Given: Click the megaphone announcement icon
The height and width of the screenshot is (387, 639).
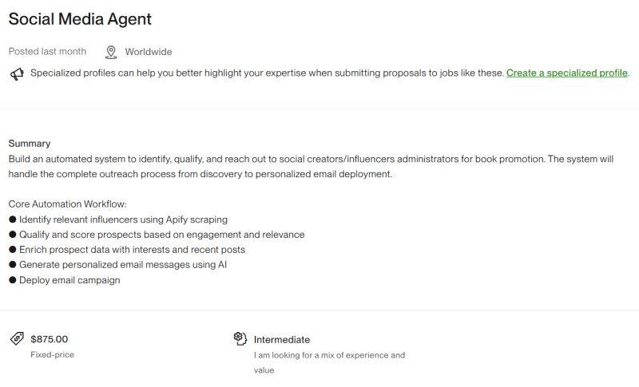Looking at the screenshot, I should 17,74.
